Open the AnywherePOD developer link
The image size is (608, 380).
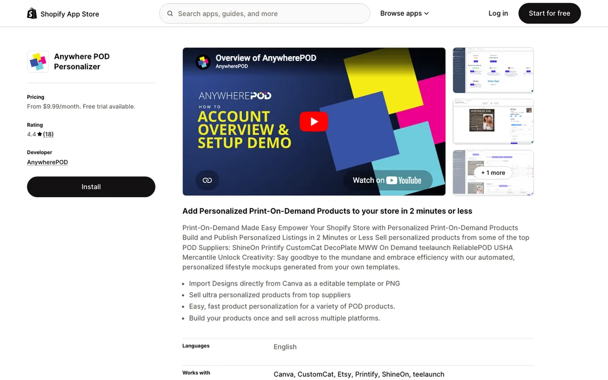point(47,162)
